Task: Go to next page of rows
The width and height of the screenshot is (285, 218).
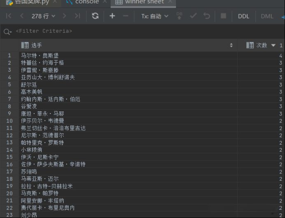Action: (64, 16)
